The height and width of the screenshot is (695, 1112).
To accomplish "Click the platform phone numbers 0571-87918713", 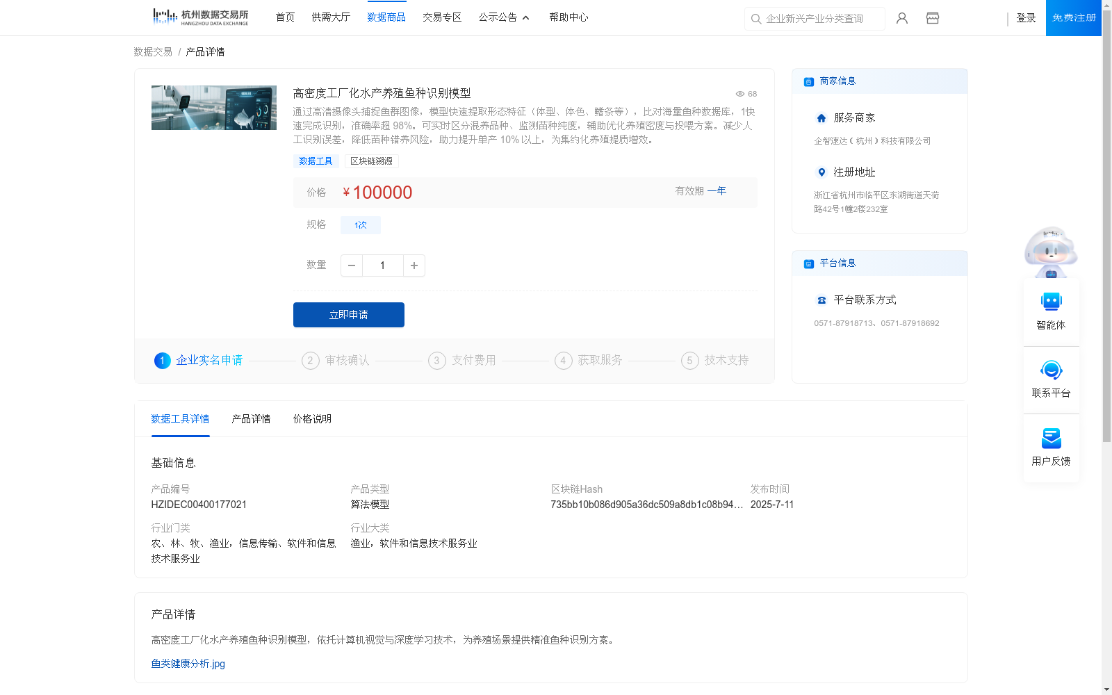I will (x=876, y=323).
